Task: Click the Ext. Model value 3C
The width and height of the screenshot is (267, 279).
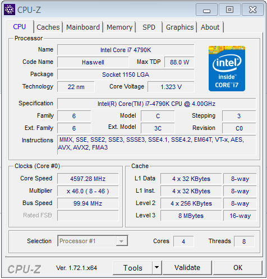Action: coord(158,128)
